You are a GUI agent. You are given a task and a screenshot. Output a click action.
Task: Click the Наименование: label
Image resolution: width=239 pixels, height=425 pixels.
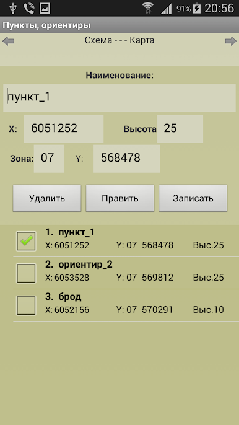pos(119,76)
